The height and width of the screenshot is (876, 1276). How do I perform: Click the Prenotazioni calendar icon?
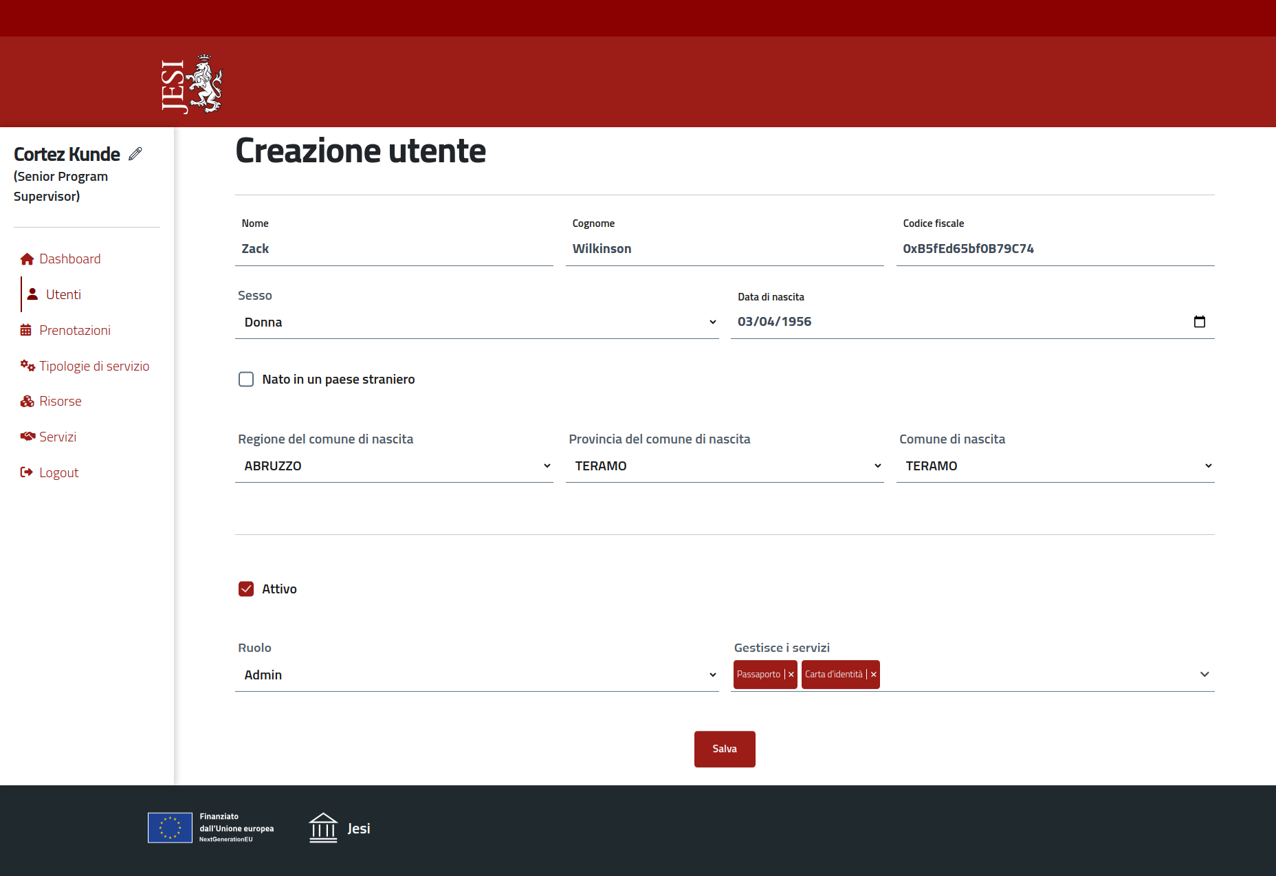click(x=26, y=331)
